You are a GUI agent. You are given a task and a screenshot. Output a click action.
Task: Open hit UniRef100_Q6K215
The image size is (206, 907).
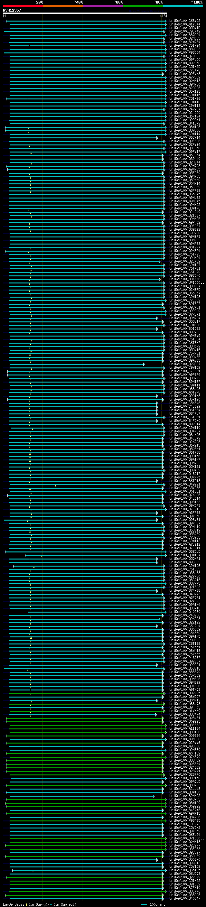[x=184, y=446]
